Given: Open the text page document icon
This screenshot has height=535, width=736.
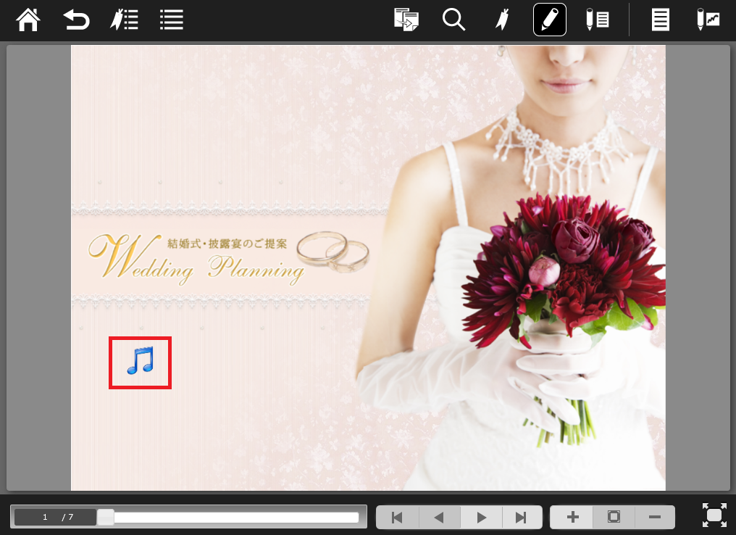Looking at the screenshot, I should click(660, 20).
